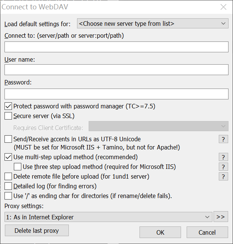
Task: Click the help button beside UTF-8 Unicode option
Action: pyautogui.click(x=223, y=139)
